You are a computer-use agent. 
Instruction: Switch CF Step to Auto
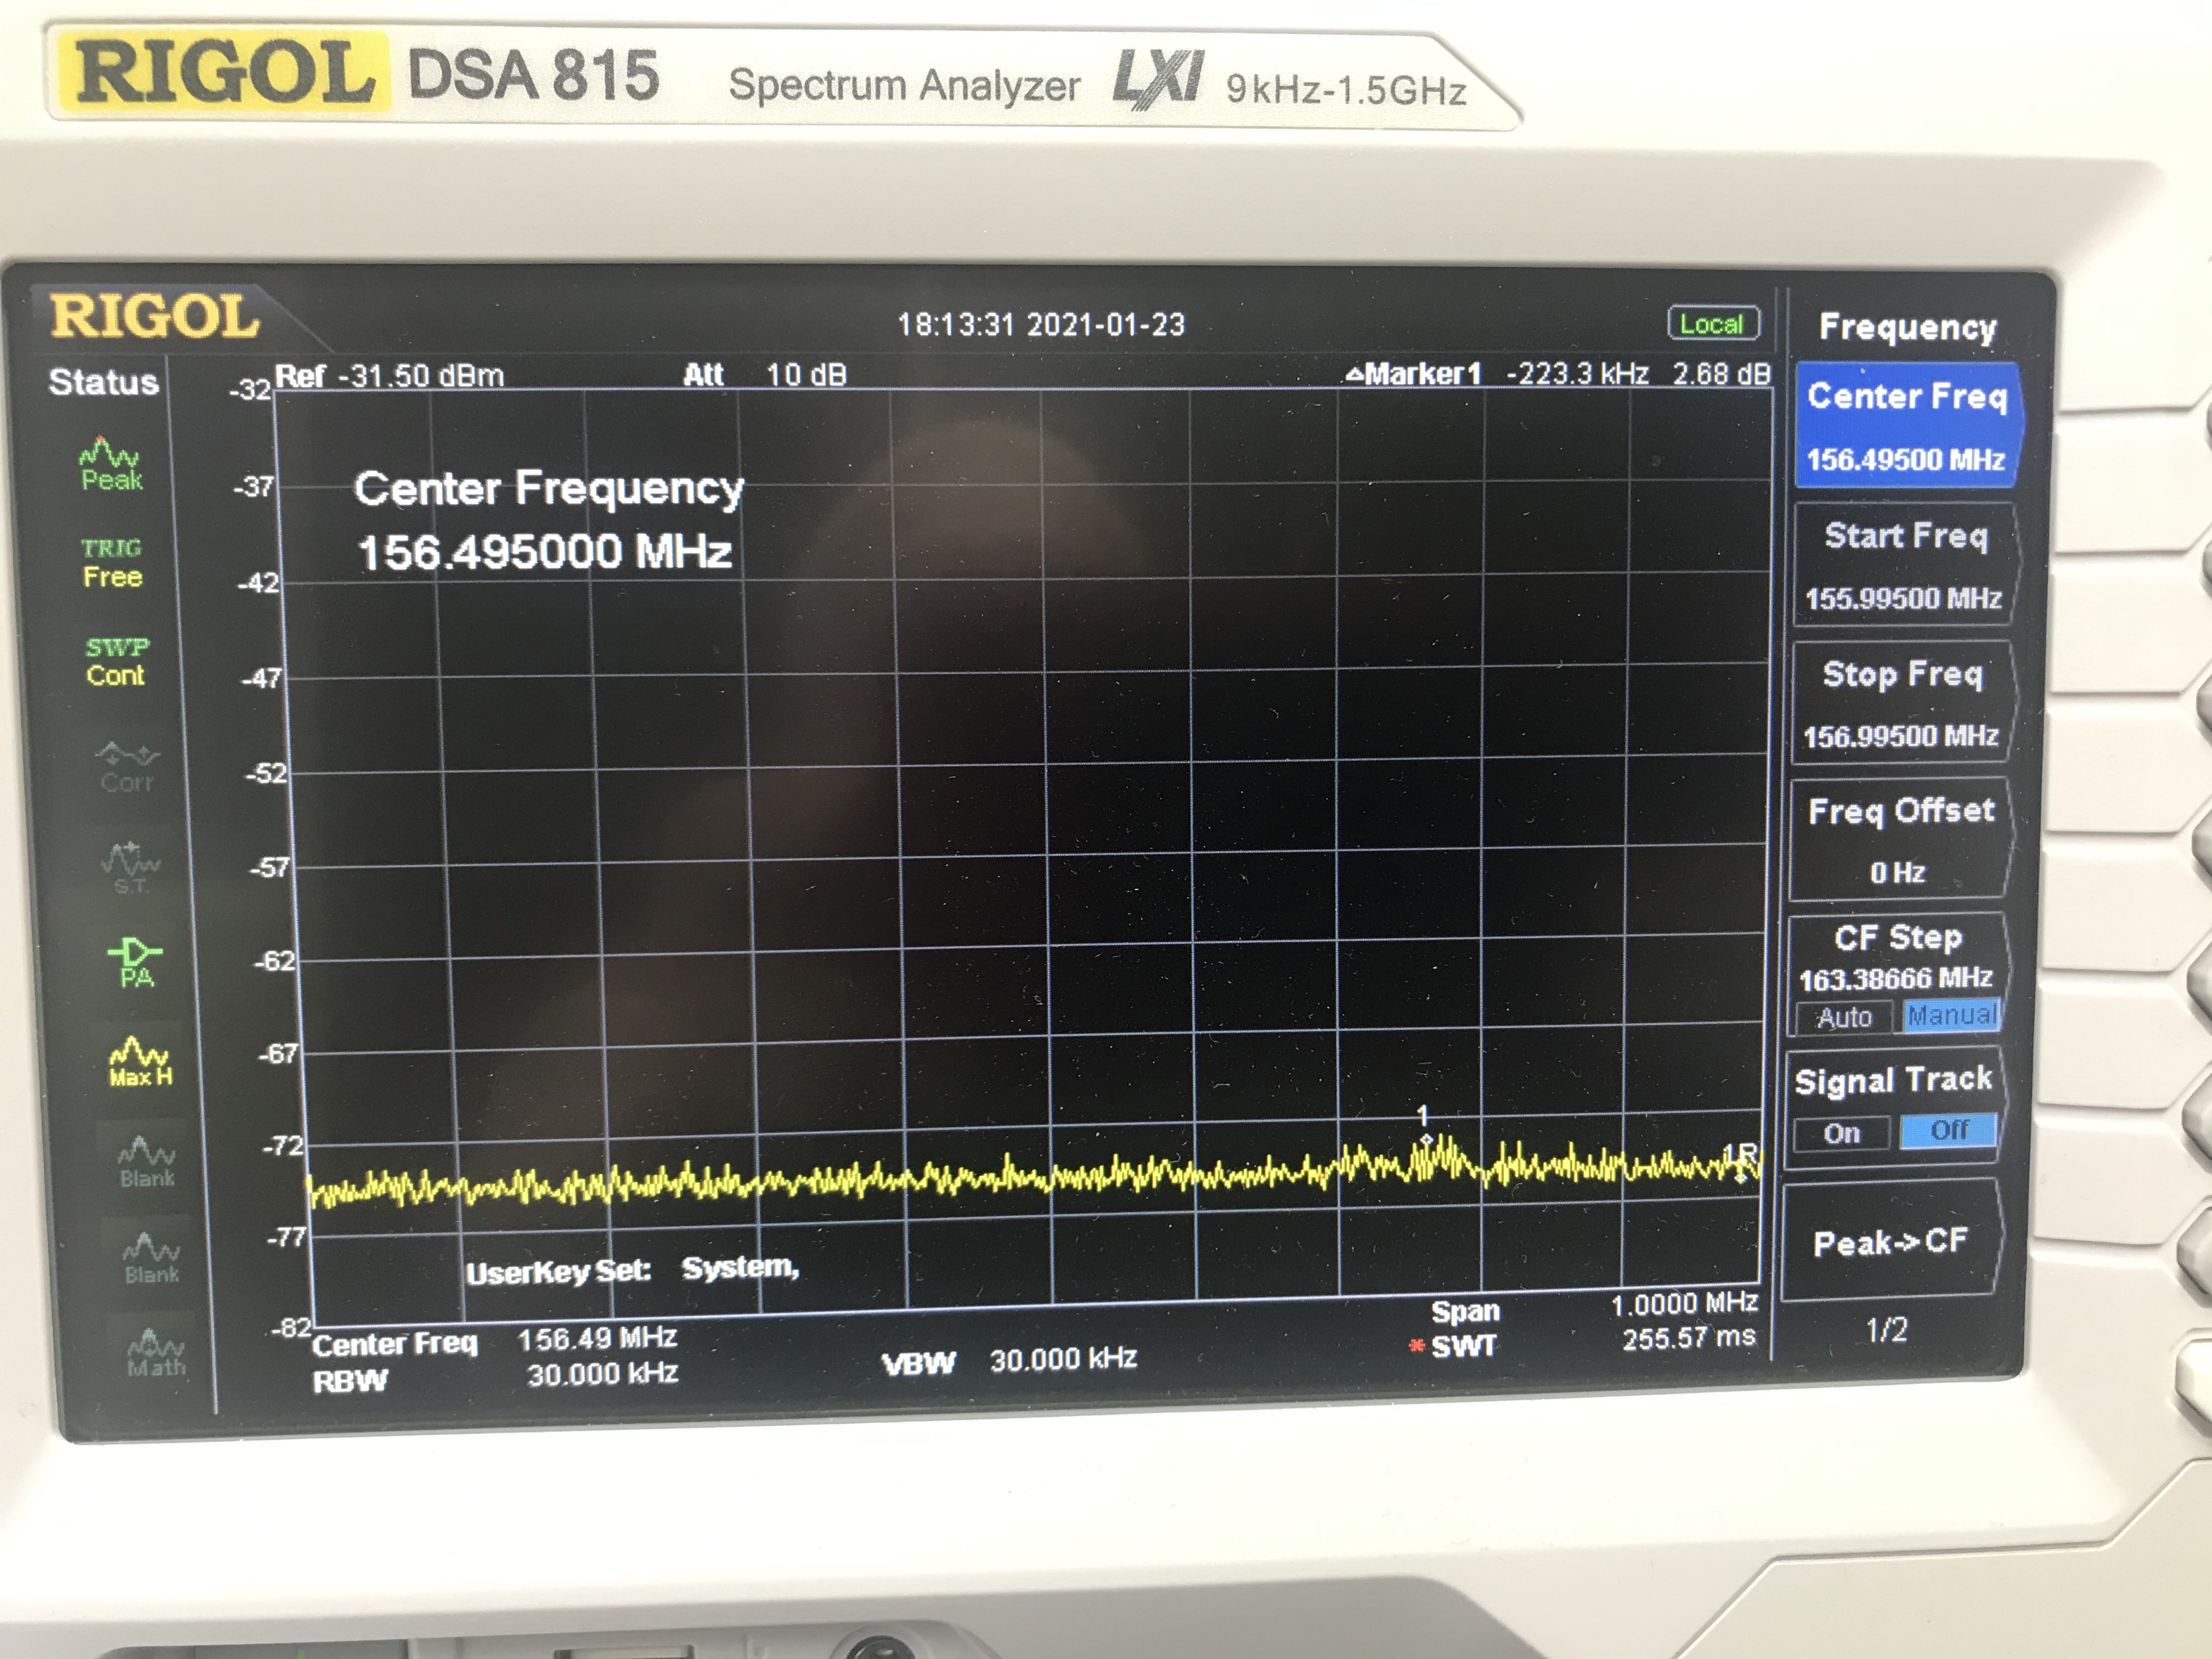click(x=1844, y=1017)
